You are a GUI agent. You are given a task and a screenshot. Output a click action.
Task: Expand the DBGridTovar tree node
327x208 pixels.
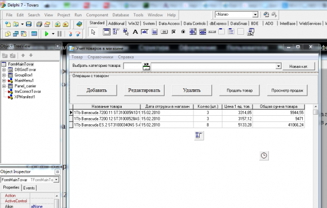(x=4, y=70)
